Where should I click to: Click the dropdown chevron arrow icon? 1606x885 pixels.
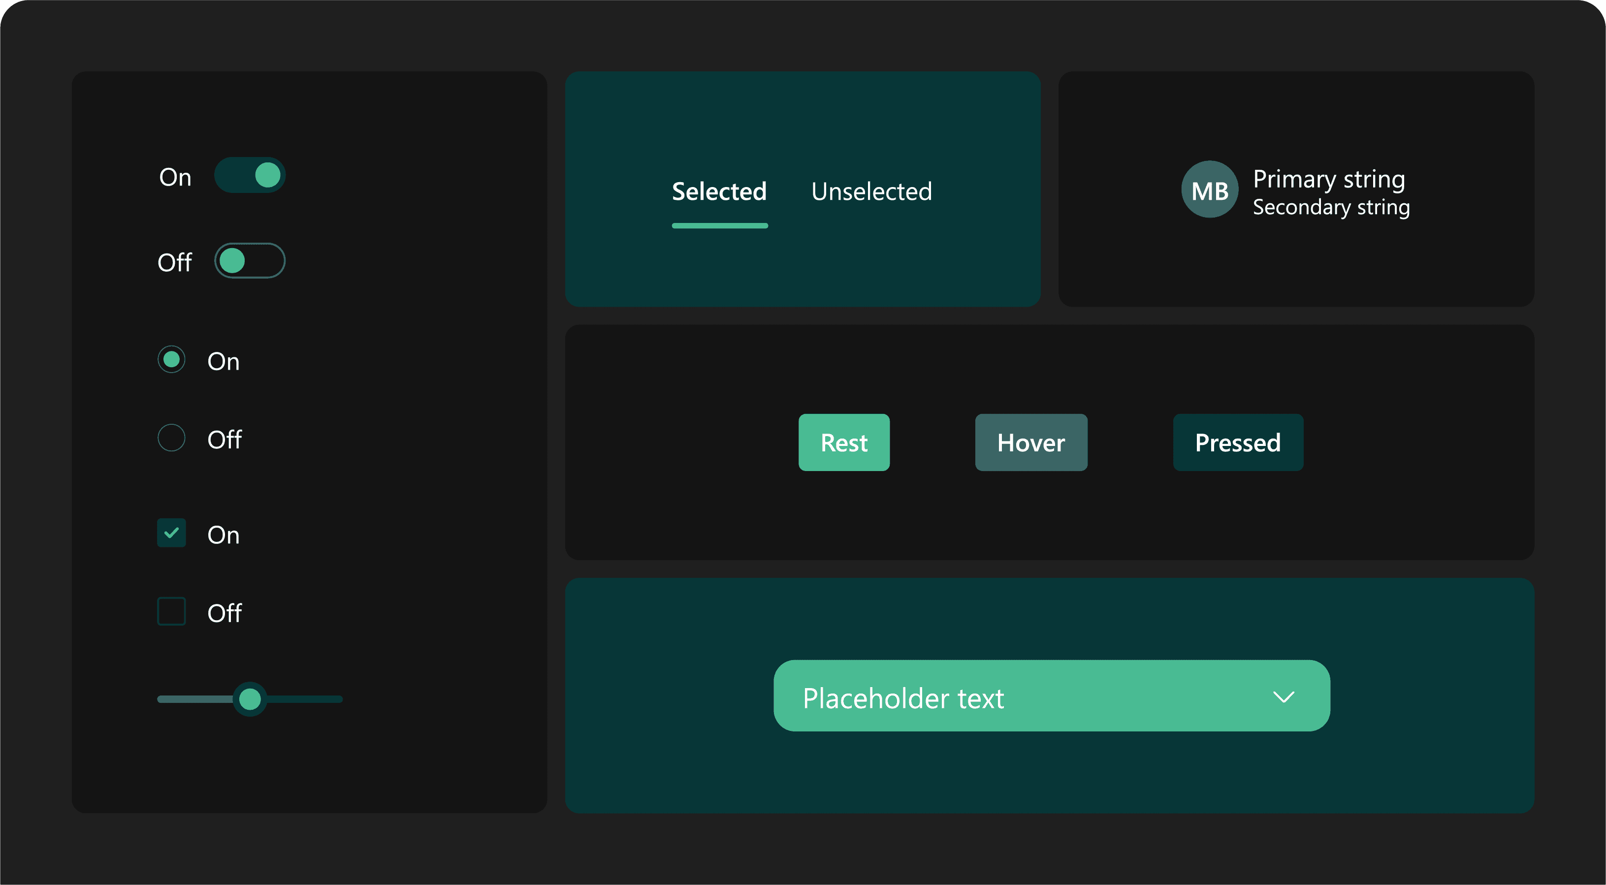pos(1283,696)
